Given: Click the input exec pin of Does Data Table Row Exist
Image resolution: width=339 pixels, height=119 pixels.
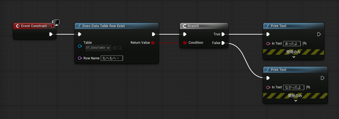Looking at the screenshot, I should click(79, 34).
